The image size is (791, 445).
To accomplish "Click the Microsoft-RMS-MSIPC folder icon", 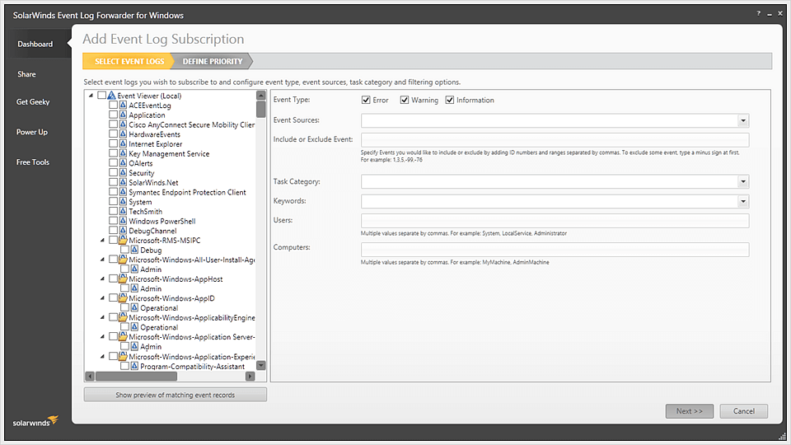I will pyautogui.click(x=123, y=241).
